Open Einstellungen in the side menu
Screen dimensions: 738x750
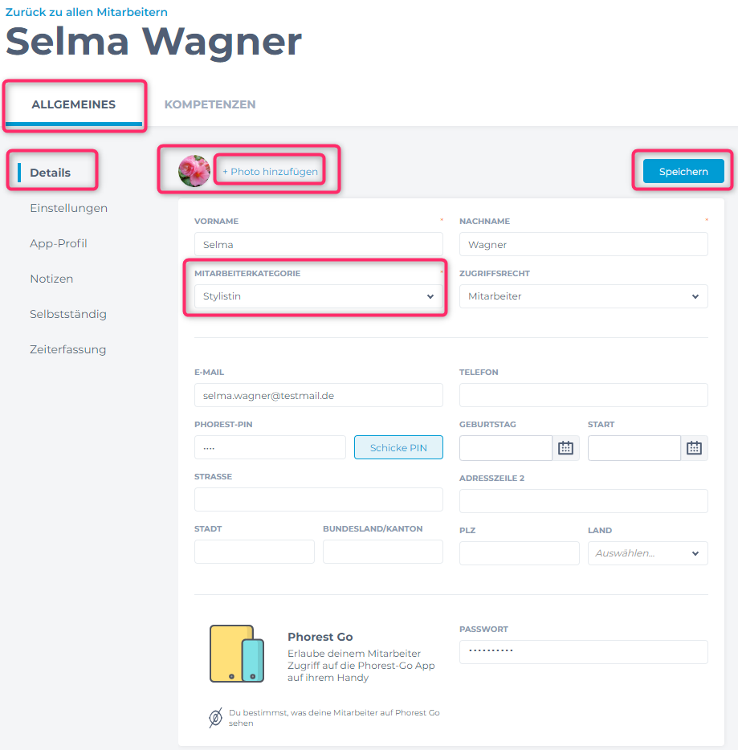[x=68, y=208]
